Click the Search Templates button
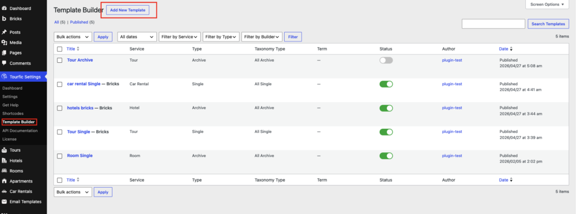 pyautogui.click(x=548, y=24)
